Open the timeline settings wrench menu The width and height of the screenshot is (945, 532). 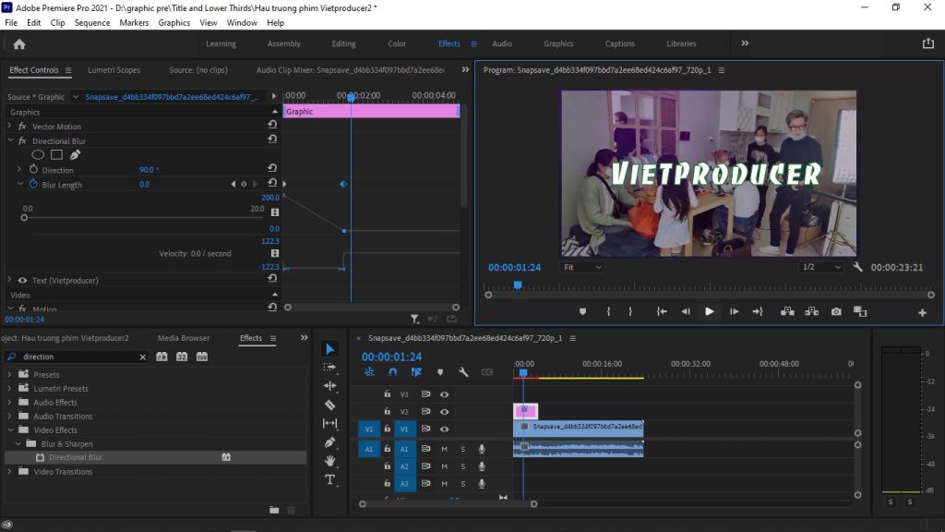(x=464, y=373)
